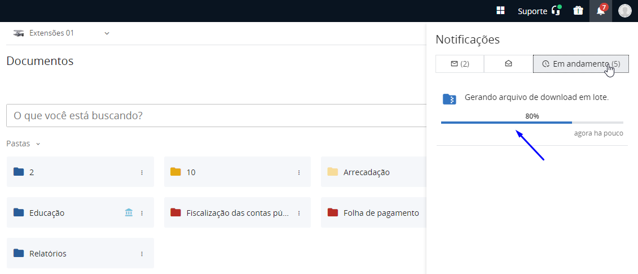Click the notifications bell icon
This screenshot has width=638, height=274.
click(601, 11)
